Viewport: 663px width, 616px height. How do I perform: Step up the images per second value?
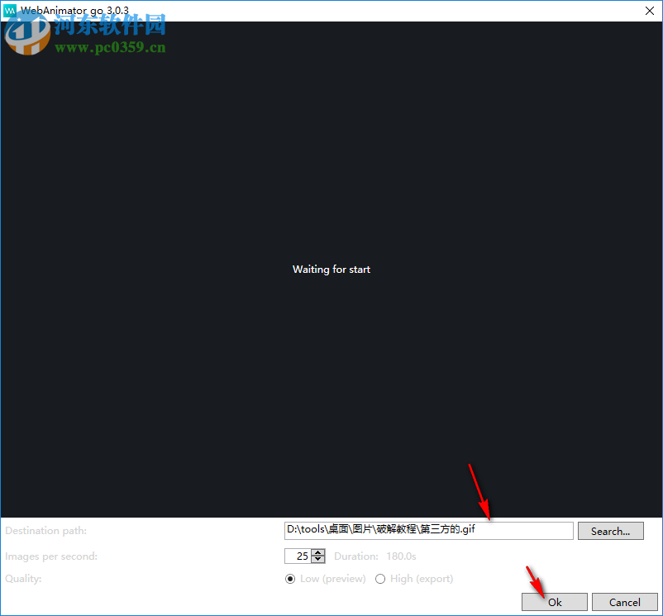point(317,552)
